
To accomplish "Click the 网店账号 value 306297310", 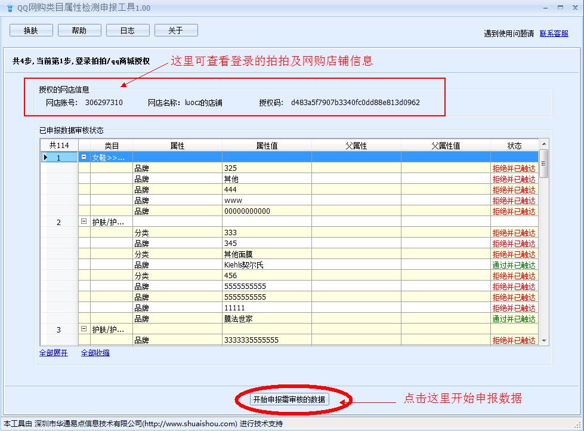I will [x=104, y=103].
